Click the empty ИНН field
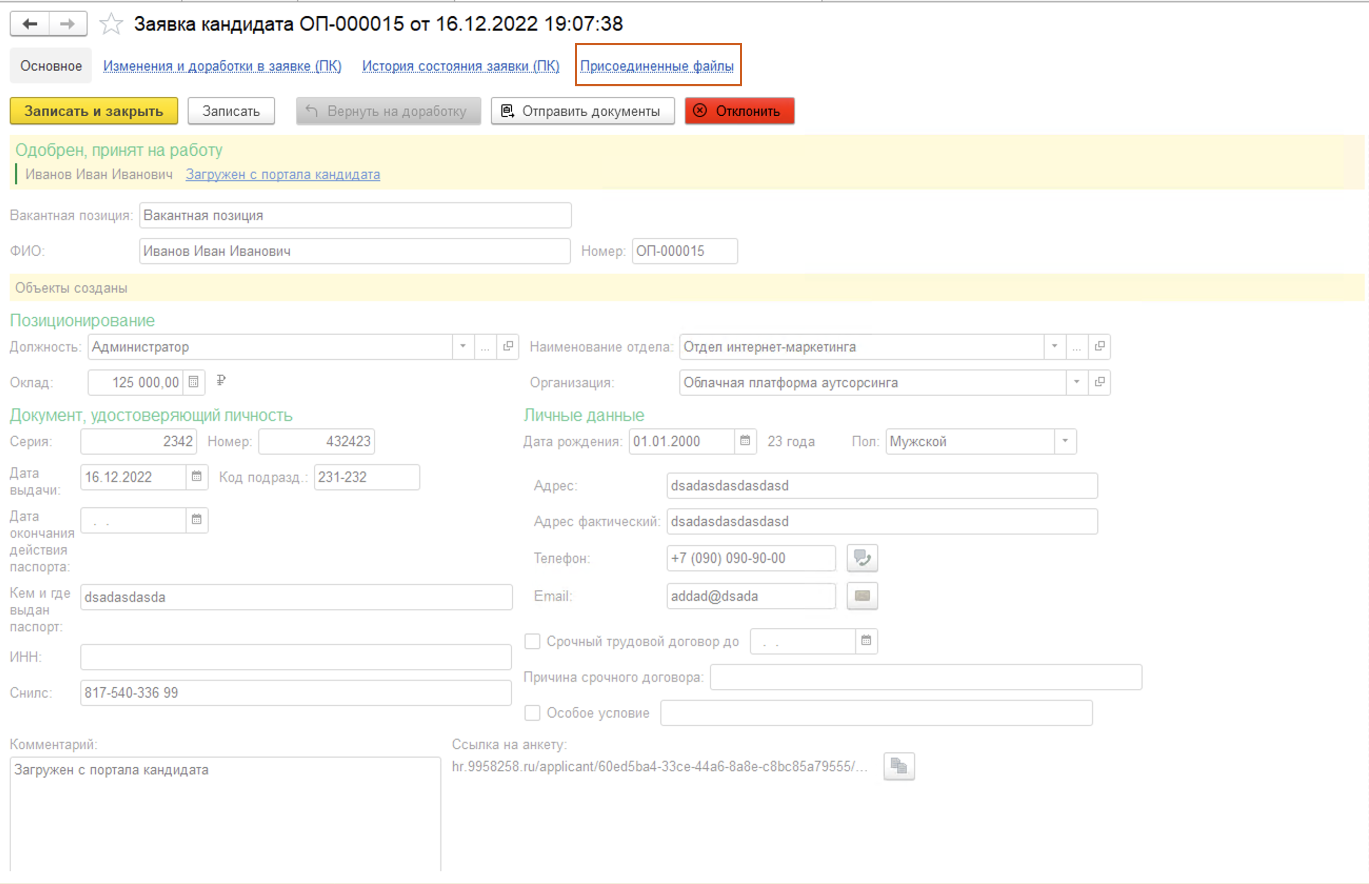 [x=296, y=657]
